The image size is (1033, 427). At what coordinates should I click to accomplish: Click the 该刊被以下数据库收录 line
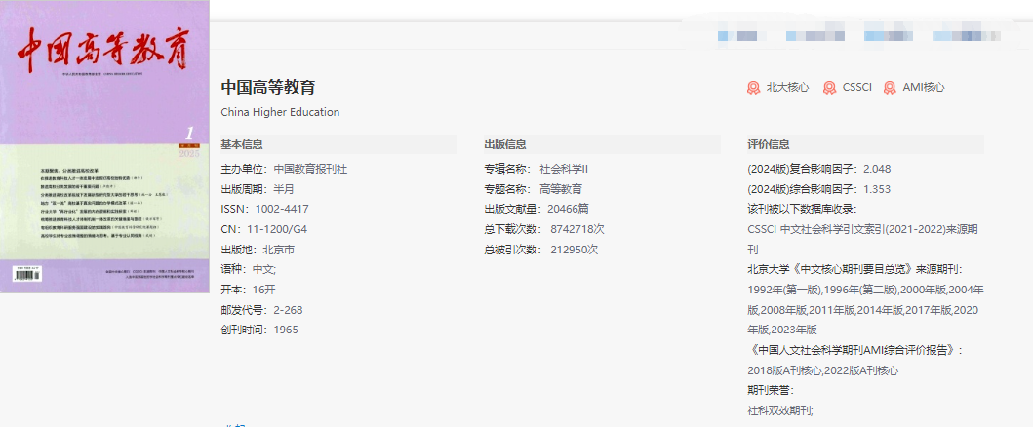pos(803,209)
